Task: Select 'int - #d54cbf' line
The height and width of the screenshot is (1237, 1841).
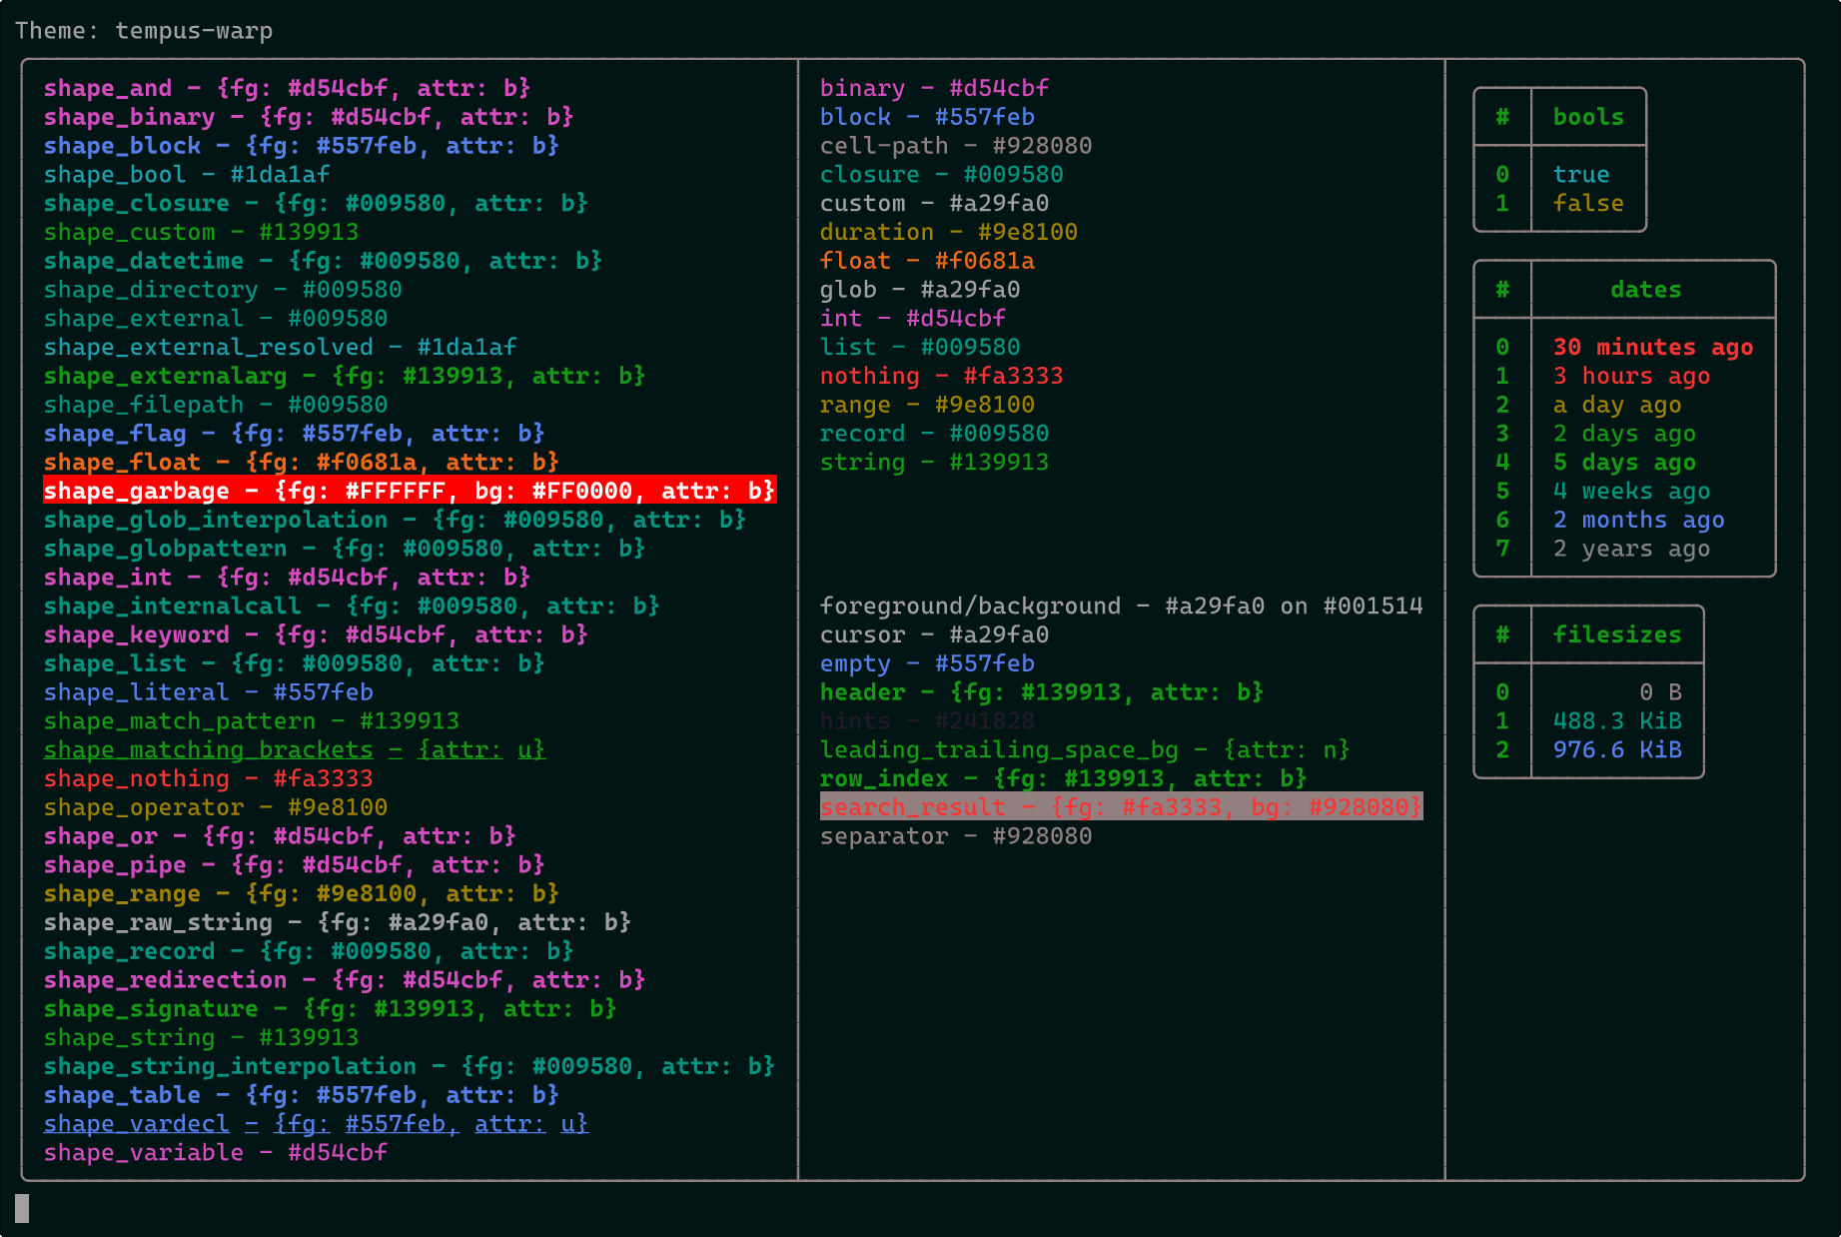Action: 913,319
